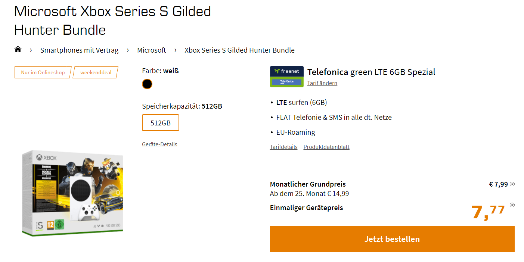Click the weekenddeal badge
524x262 pixels.
coord(96,72)
